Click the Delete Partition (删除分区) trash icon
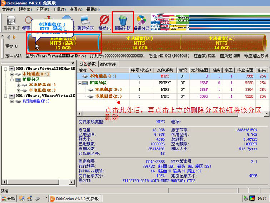The image size is (270, 203). click(x=123, y=23)
